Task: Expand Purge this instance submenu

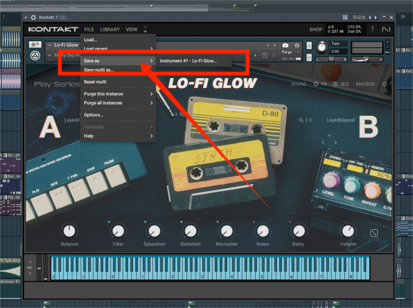Action: pyautogui.click(x=151, y=94)
